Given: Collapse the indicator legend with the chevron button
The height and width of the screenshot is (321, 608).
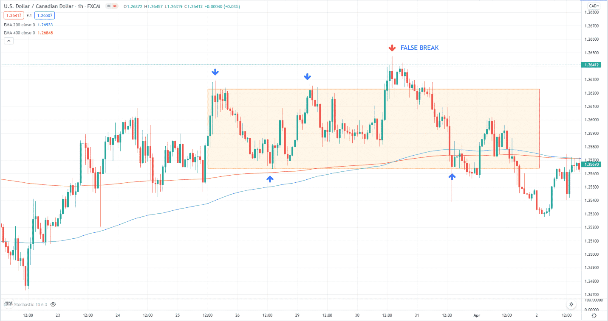Looking at the screenshot, I should point(8,41).
